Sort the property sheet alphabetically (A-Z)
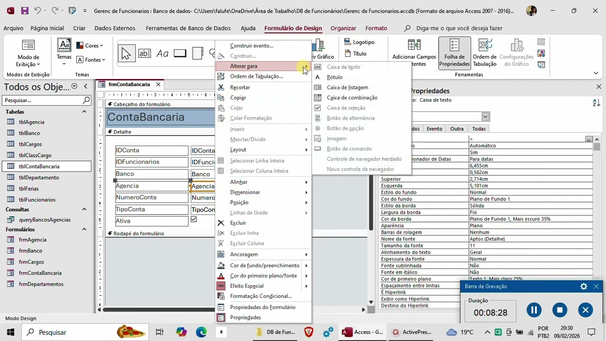Screen dimensions: 606x341 click(x=597, y=102)
